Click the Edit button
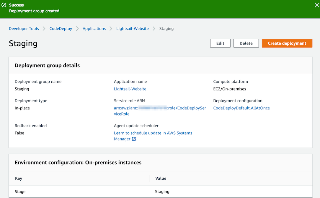This screenshot has width=320, height=198. click(x=220, y=43)
